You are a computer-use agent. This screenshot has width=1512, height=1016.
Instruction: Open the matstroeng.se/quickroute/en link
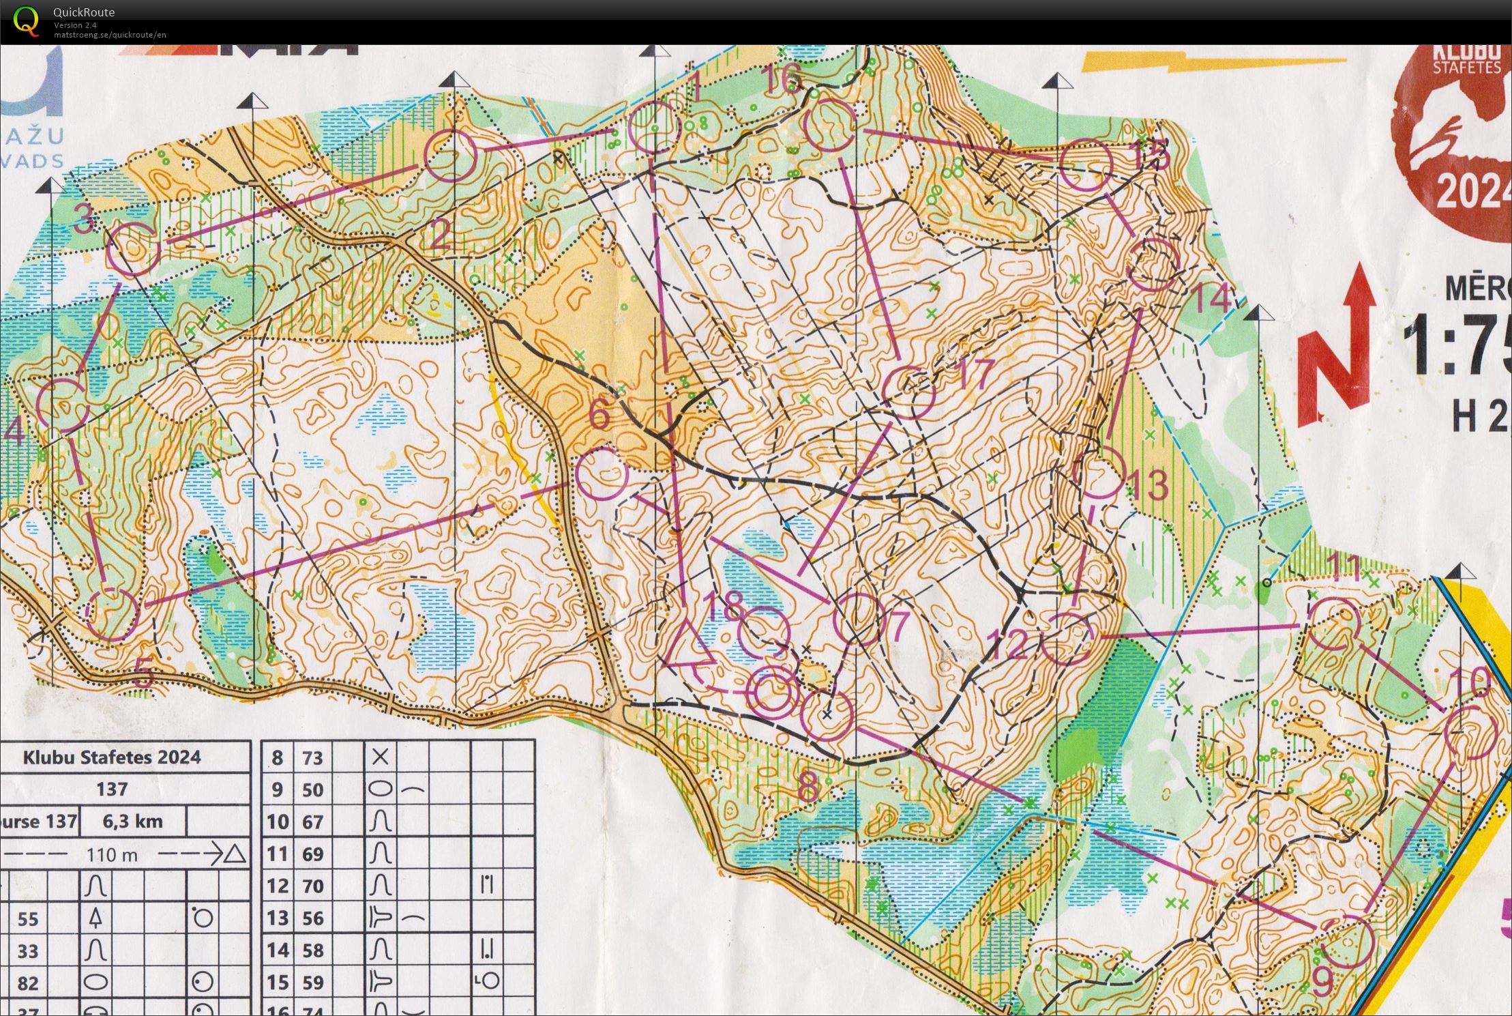[x=110, y=35]
